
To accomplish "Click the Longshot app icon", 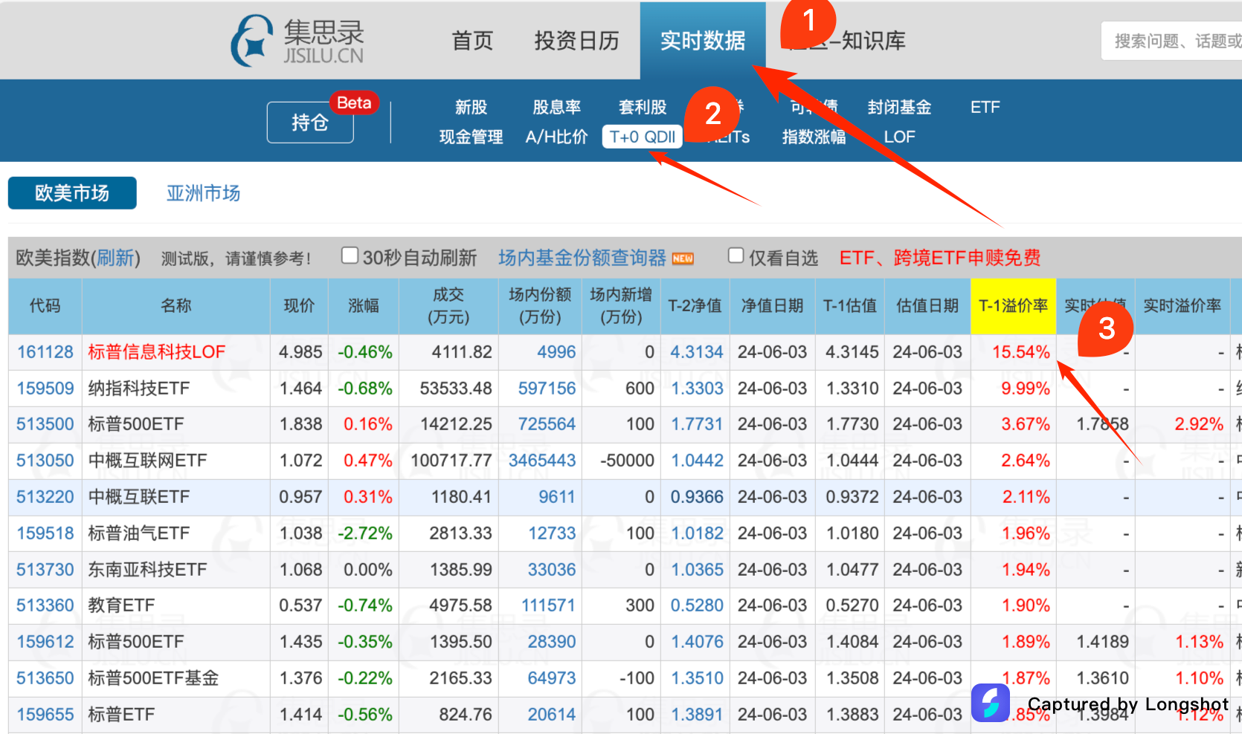I will coord(990,703).
